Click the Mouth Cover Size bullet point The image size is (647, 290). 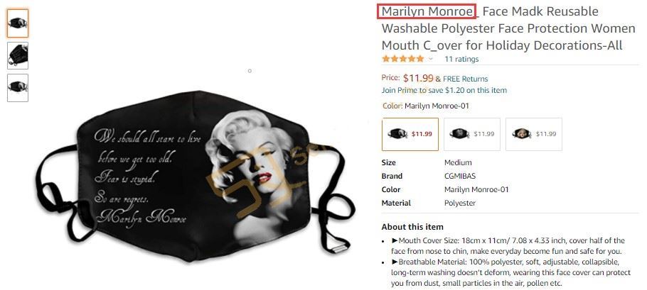[x=508, y=245]
